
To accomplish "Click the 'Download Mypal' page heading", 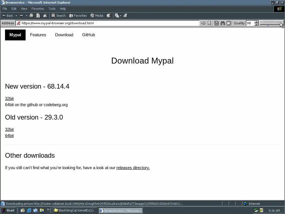I will [x=142, y=60].
